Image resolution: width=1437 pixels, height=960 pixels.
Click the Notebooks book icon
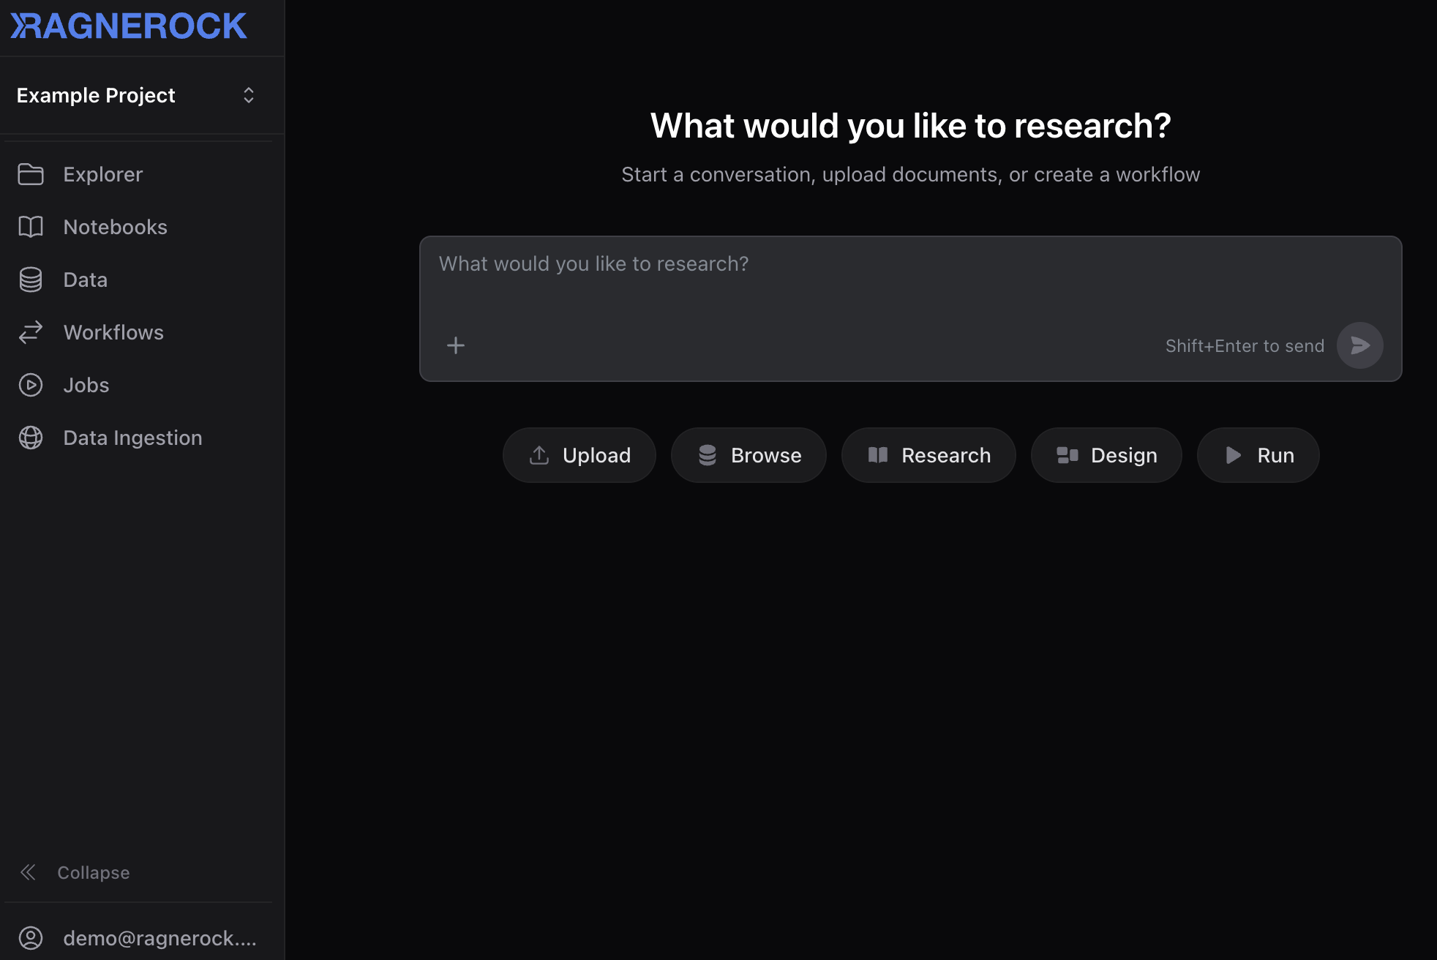pos(31,227)
